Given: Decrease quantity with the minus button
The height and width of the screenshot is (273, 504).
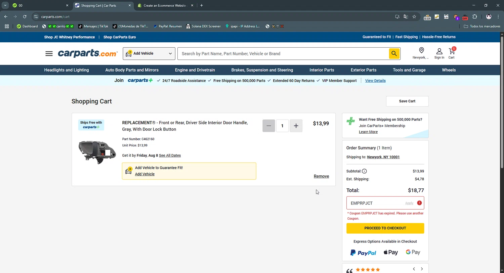Looking at the screenshot, I should [x=269, y=126].
